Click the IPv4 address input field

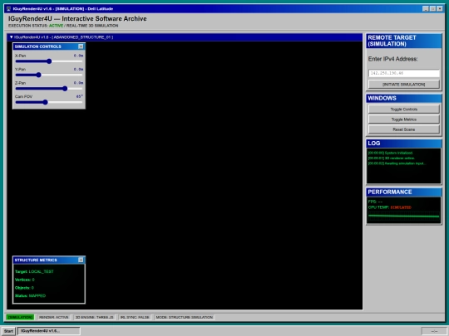pos(404,74)
